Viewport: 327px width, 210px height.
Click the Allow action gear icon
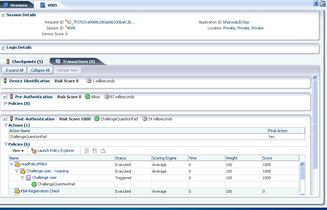click(87, 97)
